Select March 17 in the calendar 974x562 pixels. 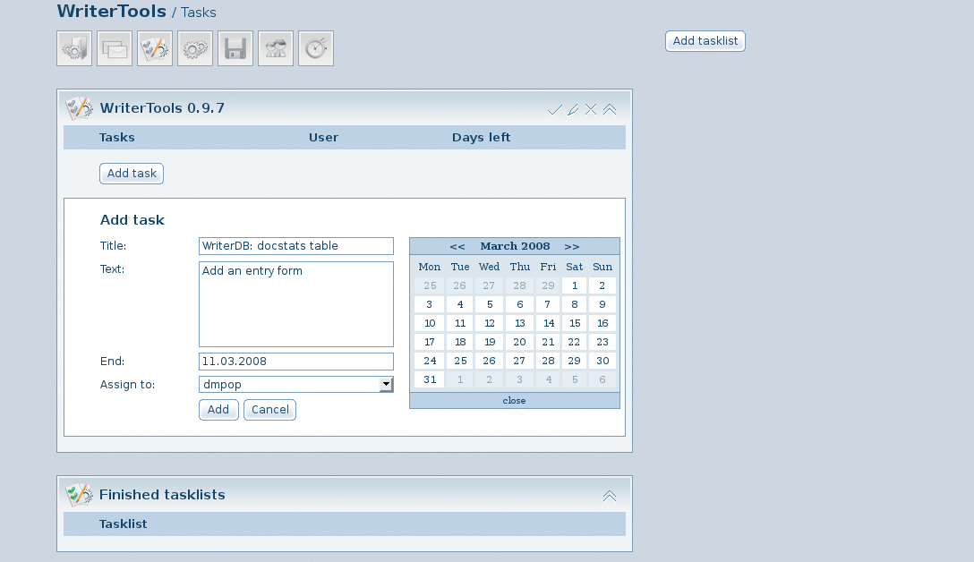pos(430,342)
